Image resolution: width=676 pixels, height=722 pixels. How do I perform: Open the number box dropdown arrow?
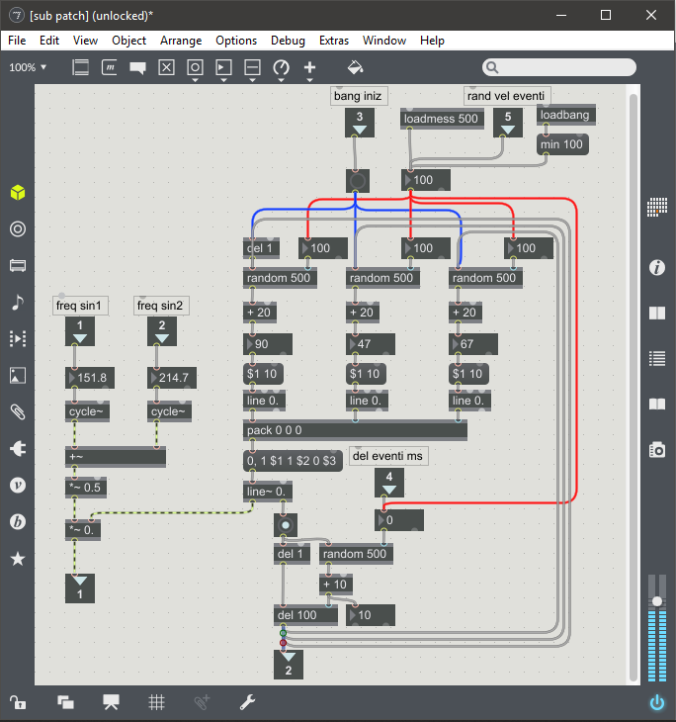223,80
